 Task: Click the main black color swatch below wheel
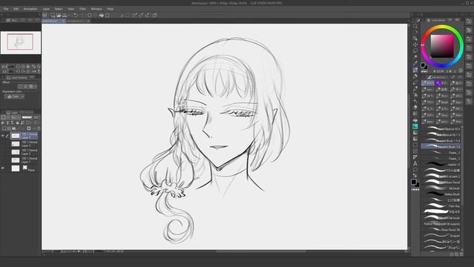tap(423, 65)
